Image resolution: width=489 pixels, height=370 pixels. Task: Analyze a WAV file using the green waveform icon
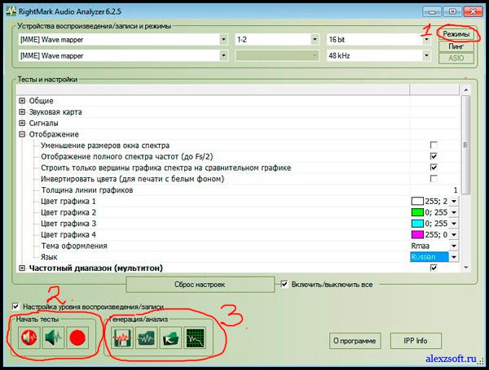147,337
